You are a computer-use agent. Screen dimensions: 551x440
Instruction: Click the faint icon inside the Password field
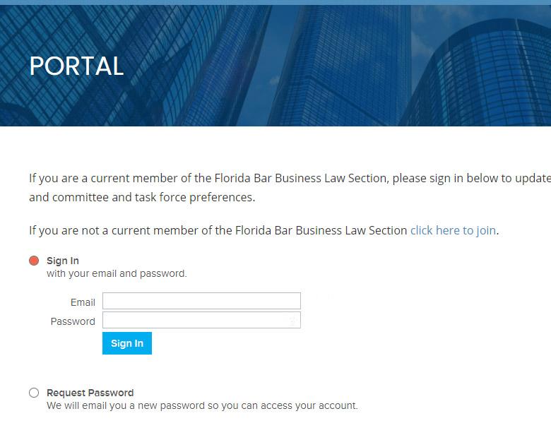click(292, 321)
